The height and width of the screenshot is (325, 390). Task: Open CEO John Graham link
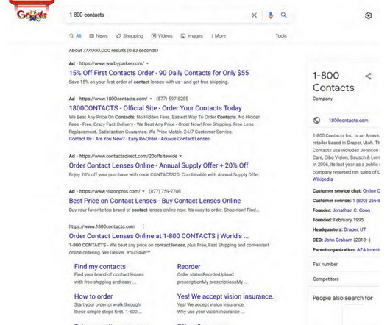pyautogui.click(x=338, y=240)
